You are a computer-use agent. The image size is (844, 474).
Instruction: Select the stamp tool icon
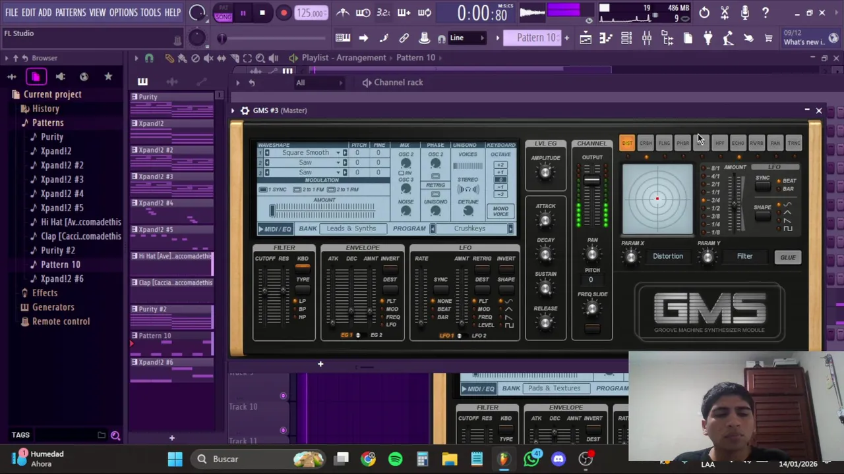(425, 38)
